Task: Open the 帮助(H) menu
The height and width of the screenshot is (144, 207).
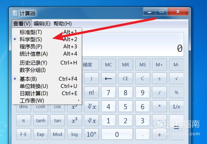Action: [63, 24]
